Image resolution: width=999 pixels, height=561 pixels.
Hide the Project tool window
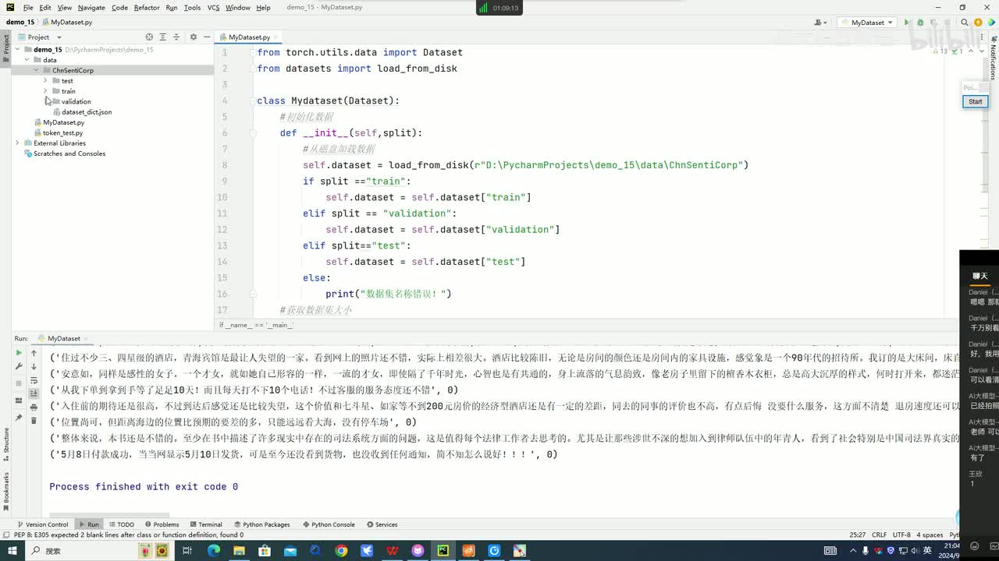pos(206,37)
